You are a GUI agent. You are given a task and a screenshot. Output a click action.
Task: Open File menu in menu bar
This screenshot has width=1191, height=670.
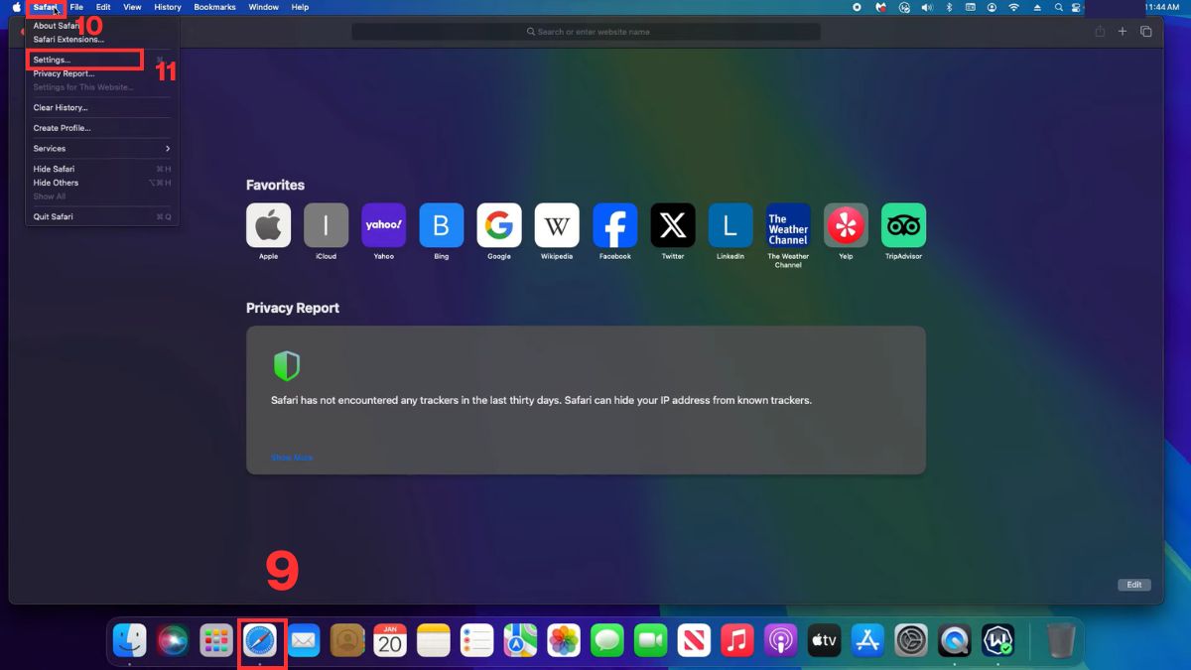tap(76, 7)
